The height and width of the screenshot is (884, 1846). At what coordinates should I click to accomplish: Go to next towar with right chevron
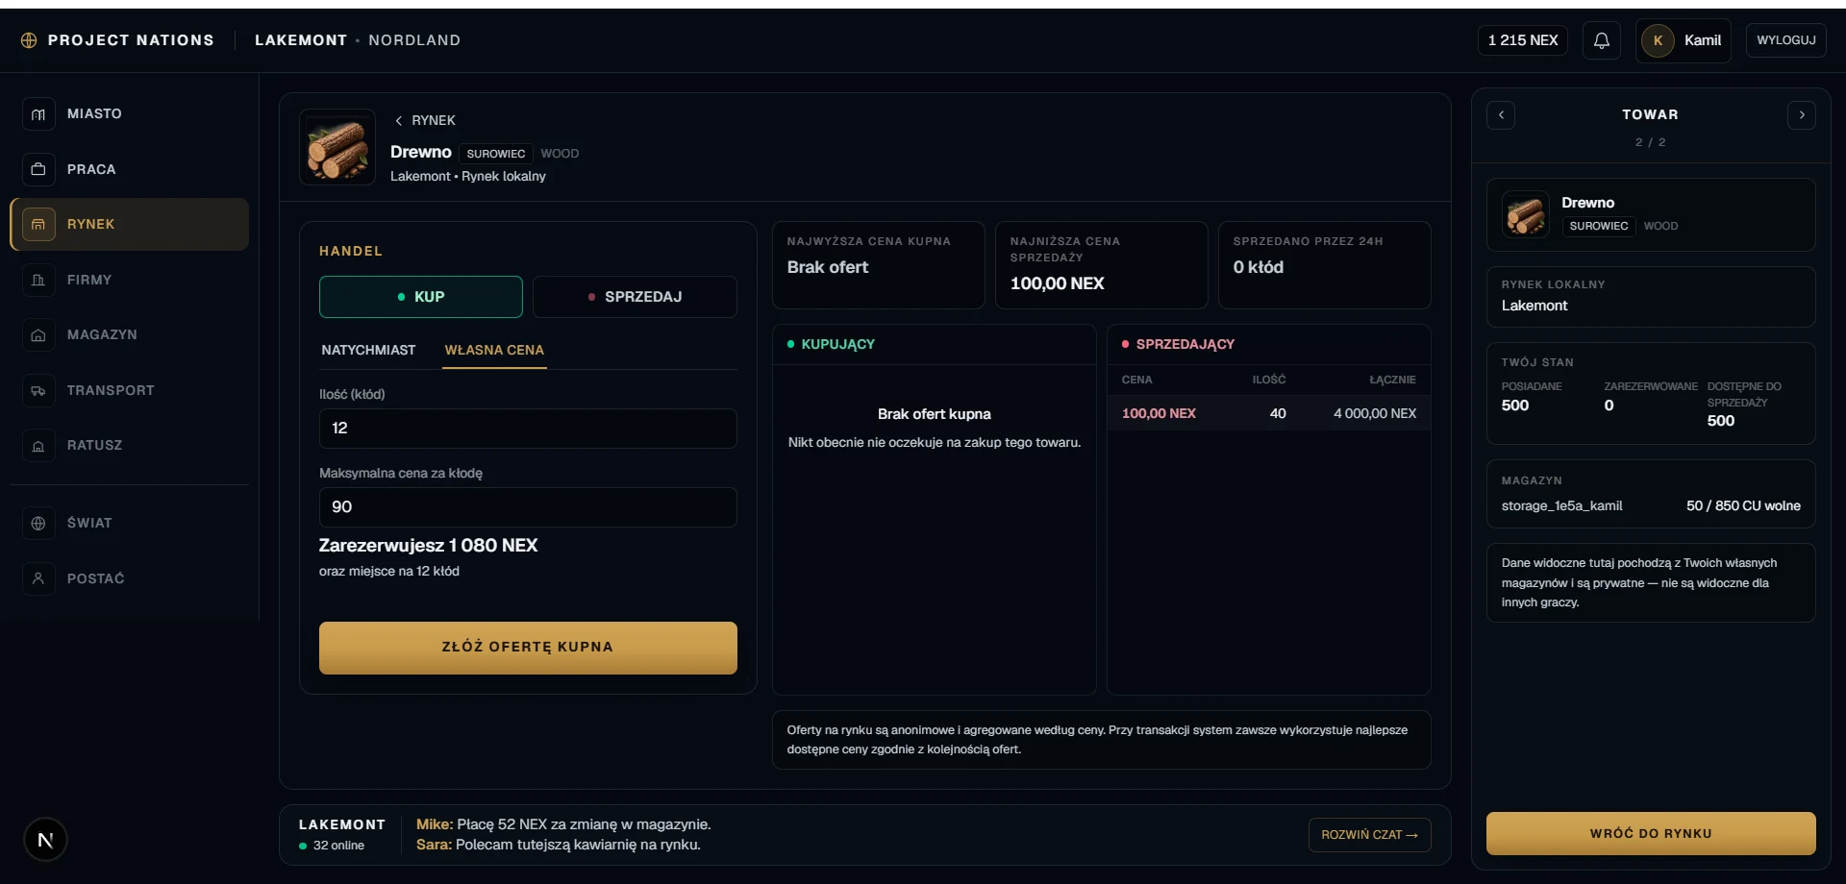point(1802,115)
